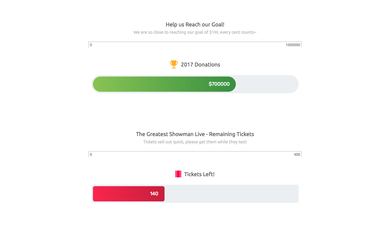The image size is (390, 243).
Task: Click the red film strip icon
Action: tap(178, 174)
